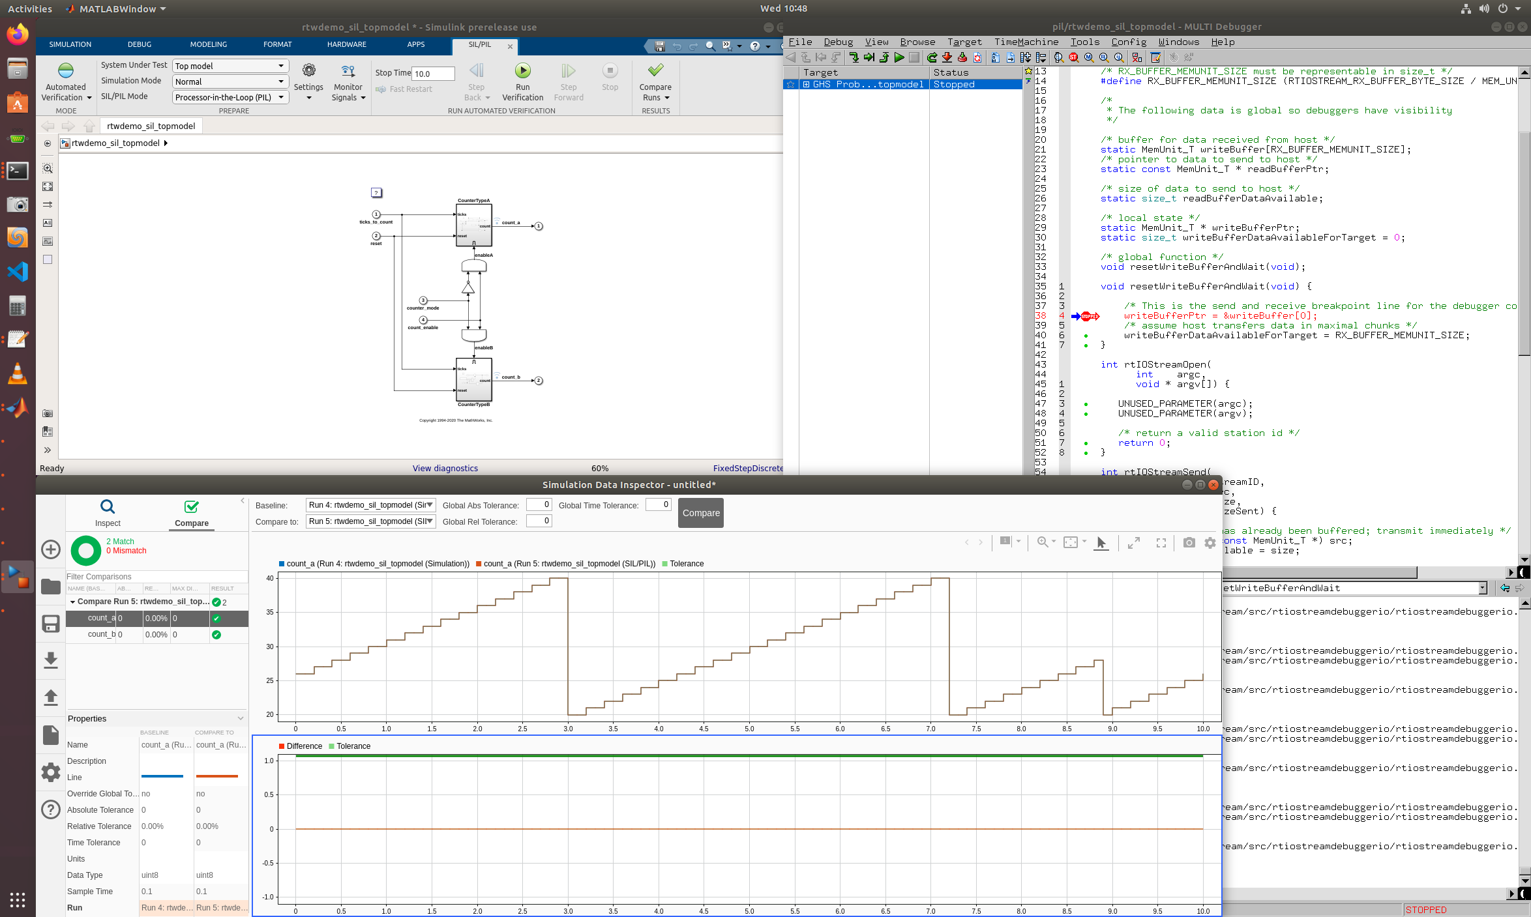Open the MATLAB icon in the Ubuntu dock
The height and width of the screenshot is (917, 1531).
pos(18,407)
